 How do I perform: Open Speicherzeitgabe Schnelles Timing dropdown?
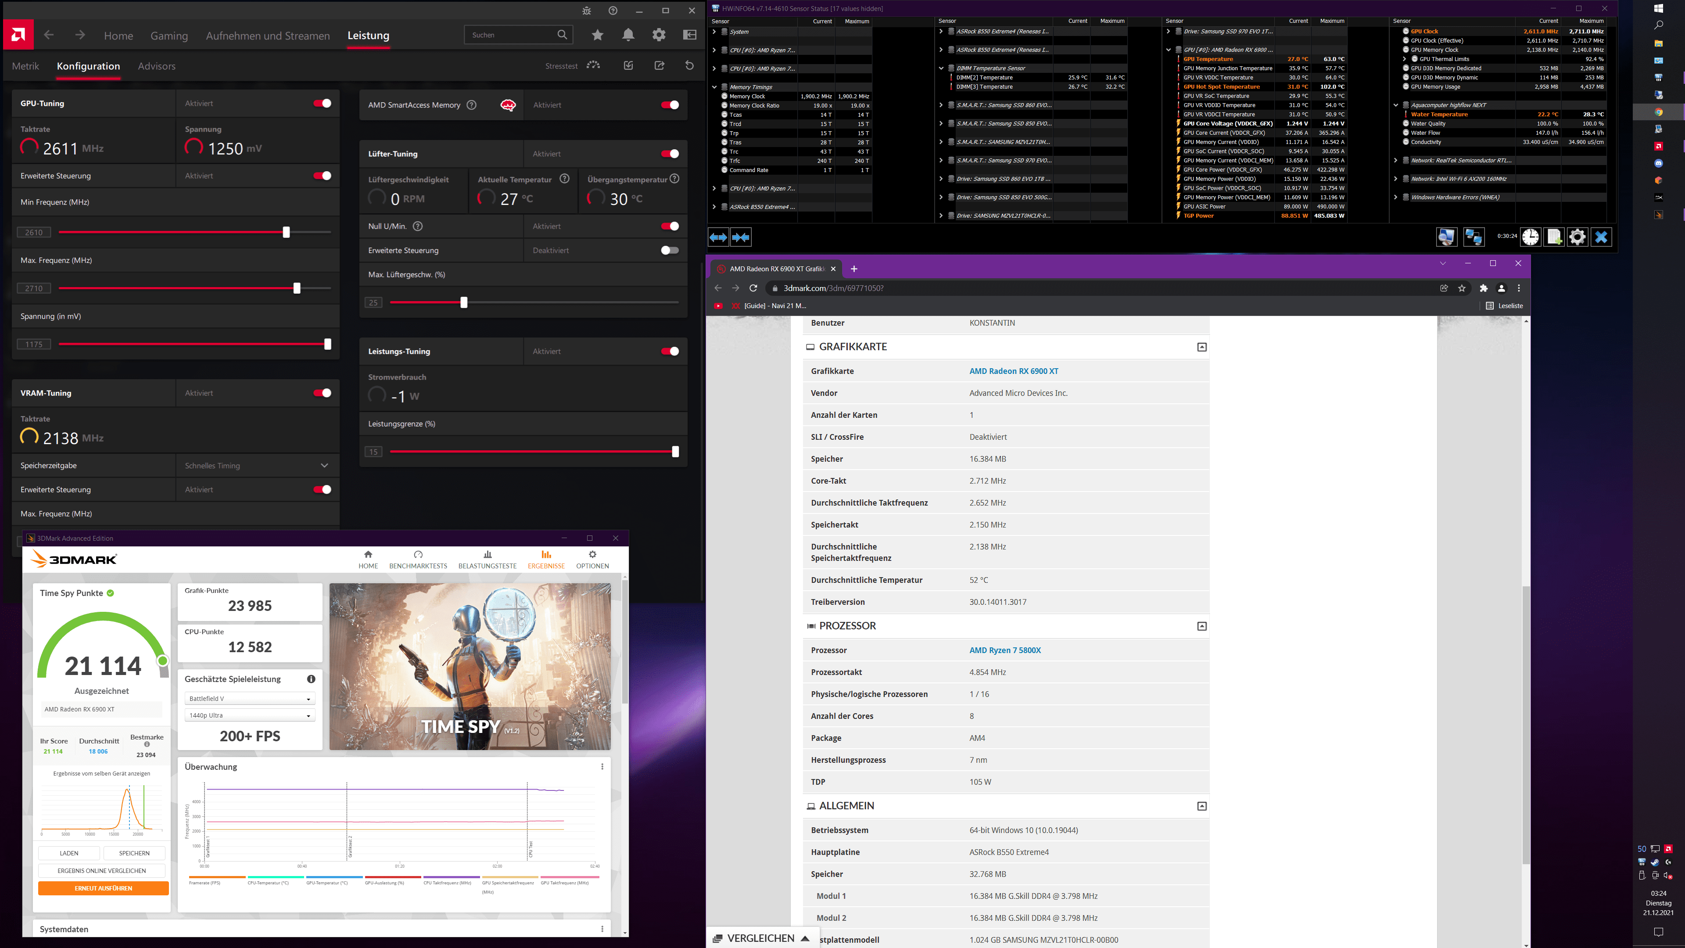[x=257, y=465]
